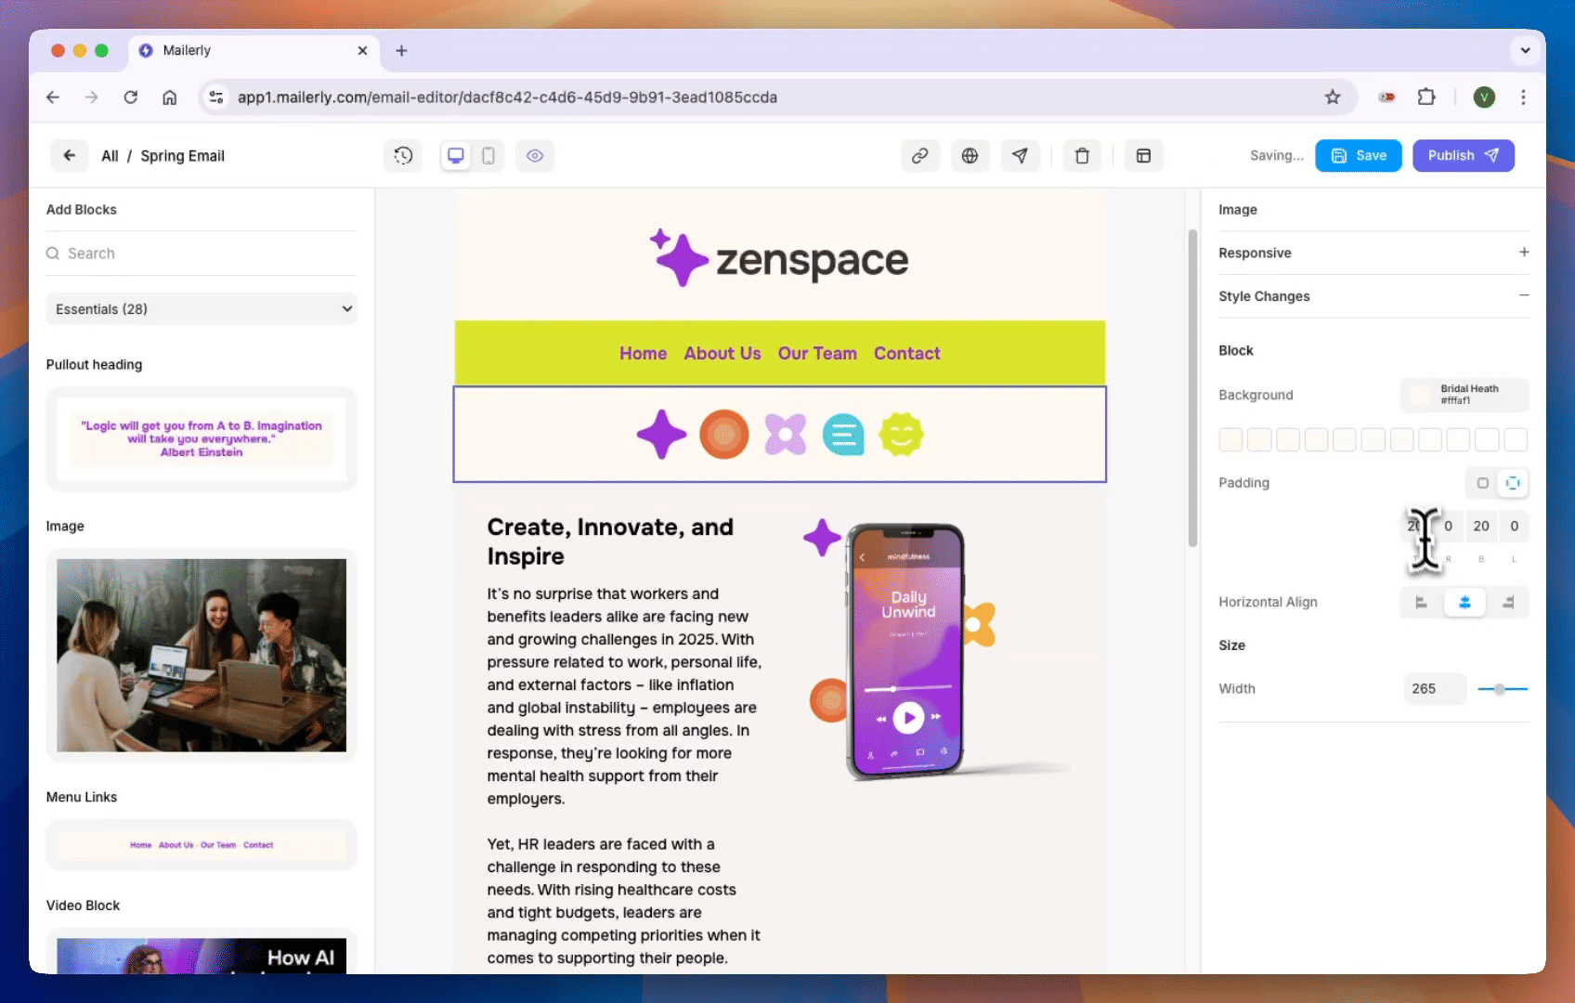Viewport: 1575px width, 1003px height.
Task: Open the version history clock icon
Action: pyautogui.click(x=403, y=156)
